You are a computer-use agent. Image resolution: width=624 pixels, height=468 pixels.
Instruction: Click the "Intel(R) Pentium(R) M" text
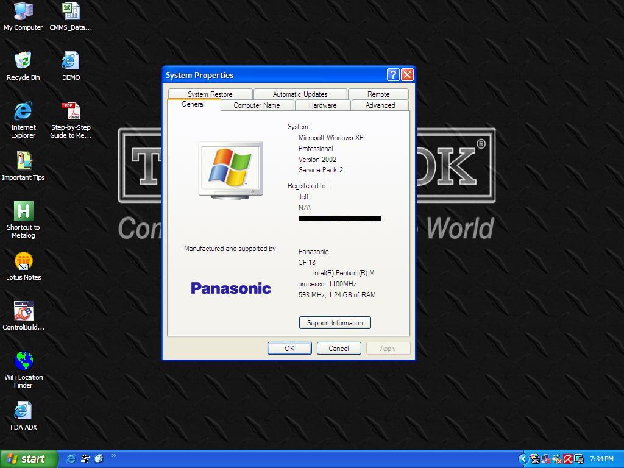pyautogui.click(x=344, y=273)
